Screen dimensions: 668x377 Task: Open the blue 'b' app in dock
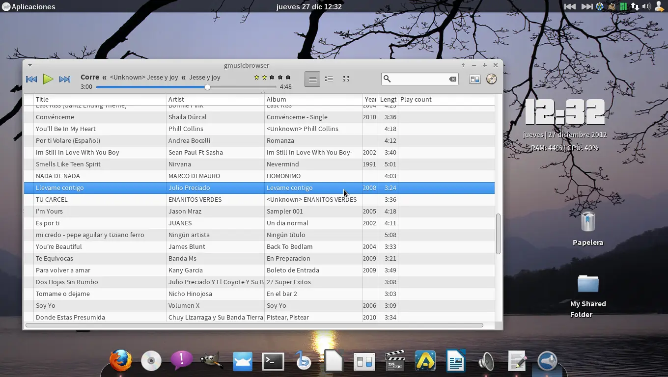[x=304, y=361]
